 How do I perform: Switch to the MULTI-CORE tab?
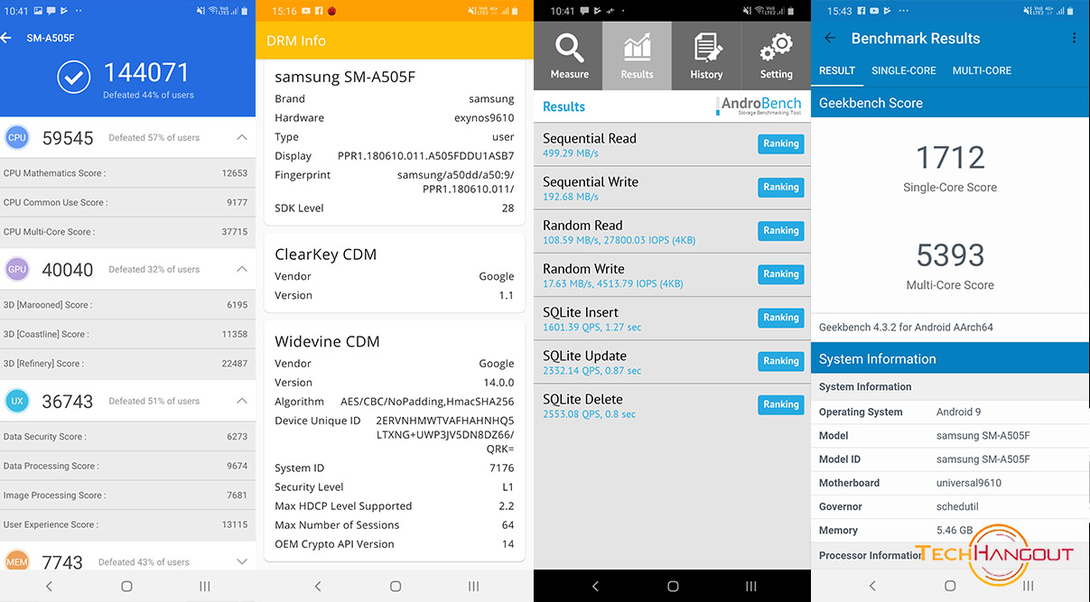click(x=982, y=70)
